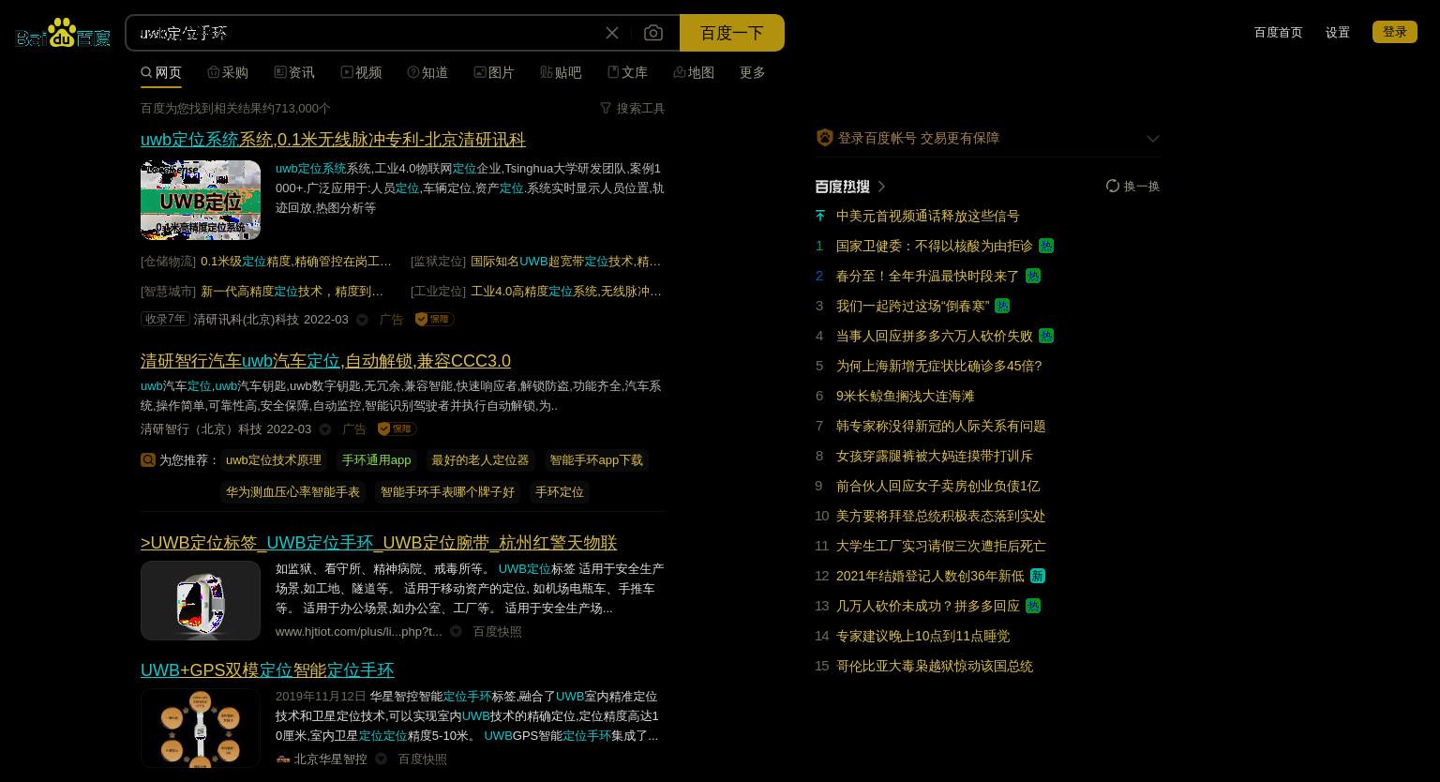Expand 登录百度帐号 panel chevron
Screen dimensions: 1440x782
(x=1153, y=138)
